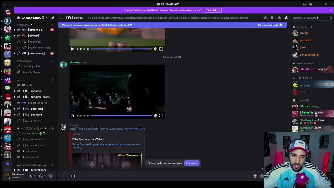This screenshot has width=334, height=188.
Task: Open the help question mark icon
Action: click(x=311, y=4)
